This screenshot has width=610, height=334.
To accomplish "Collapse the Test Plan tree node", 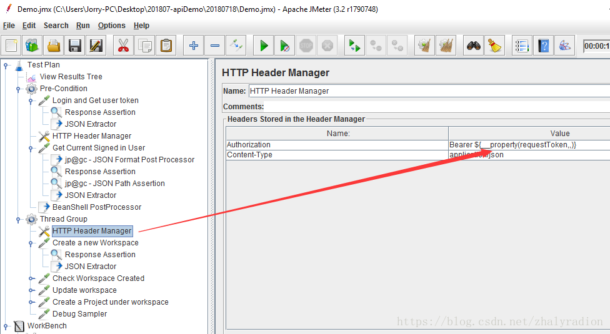I will point(6,66).
